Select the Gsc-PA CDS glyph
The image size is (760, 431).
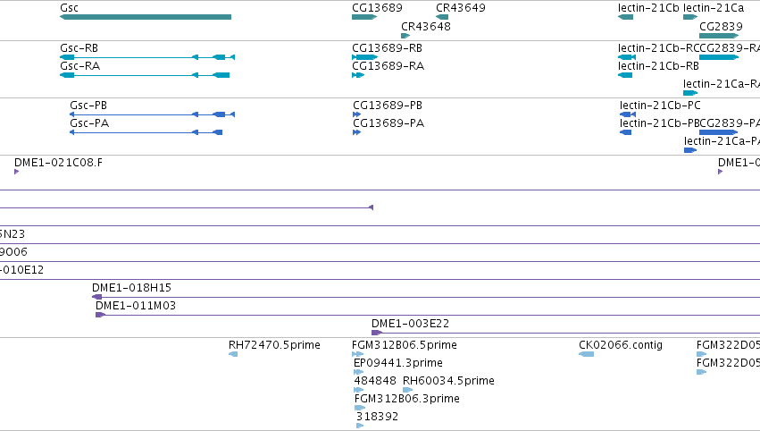tap(146, 132)
